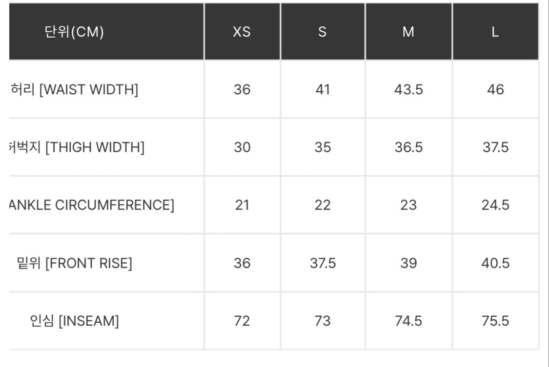Select the S size column header
Screen dimensions: 549x367
click(x=322, y=32)
